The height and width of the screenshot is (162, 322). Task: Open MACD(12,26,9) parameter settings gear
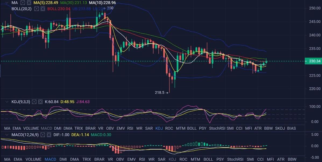(43, 135)
